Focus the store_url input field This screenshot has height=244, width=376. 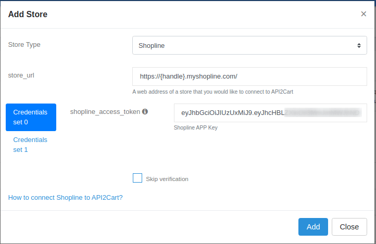click(x=249, y=76)
